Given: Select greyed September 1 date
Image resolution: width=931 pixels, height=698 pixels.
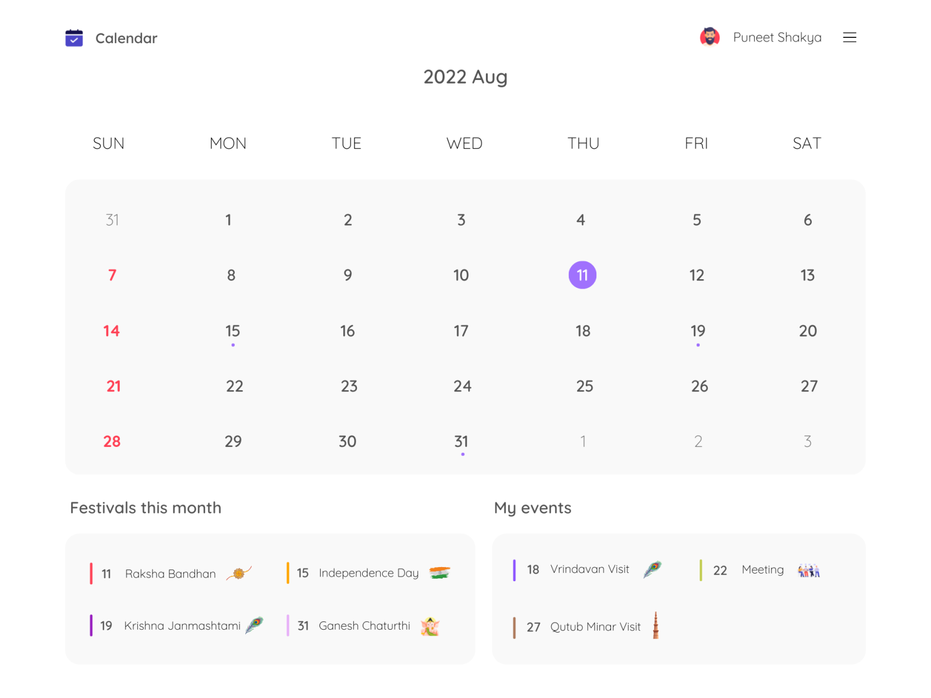Looking at the screenshot, I should [583, 442].
